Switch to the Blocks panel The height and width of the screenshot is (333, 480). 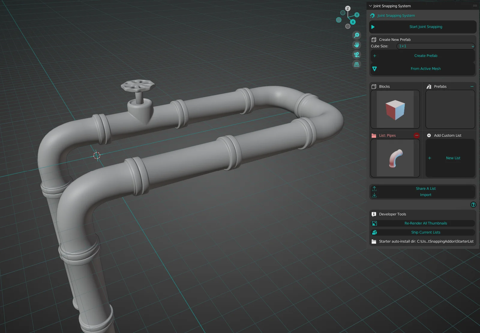384,86
